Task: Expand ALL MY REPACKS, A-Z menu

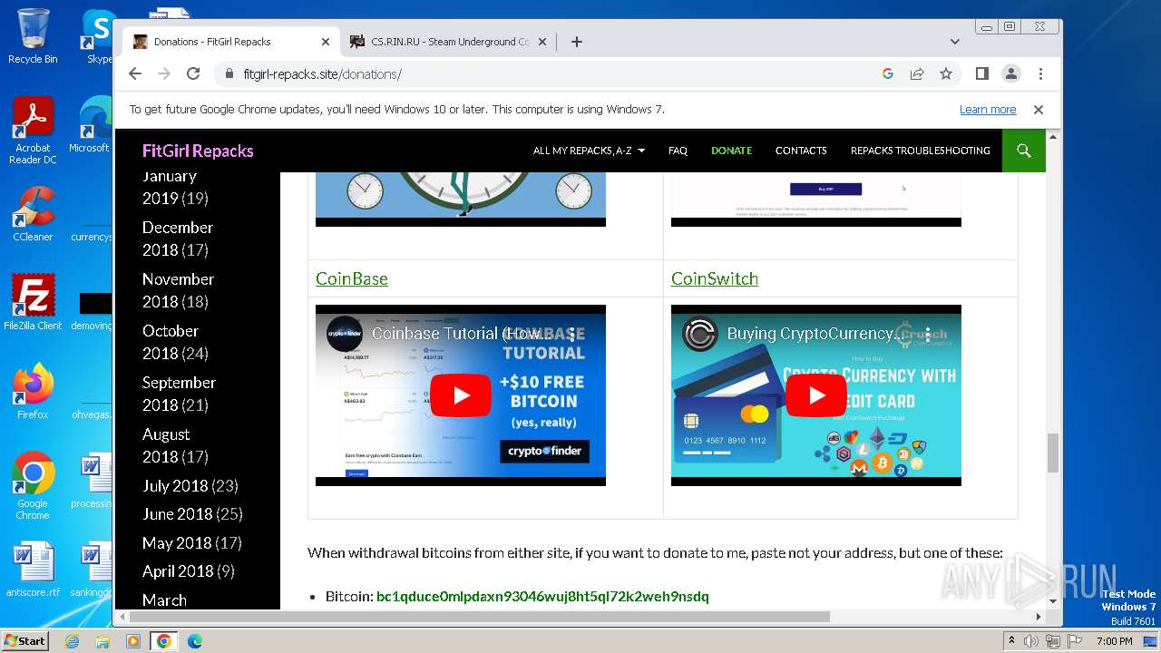Action: 589,151
